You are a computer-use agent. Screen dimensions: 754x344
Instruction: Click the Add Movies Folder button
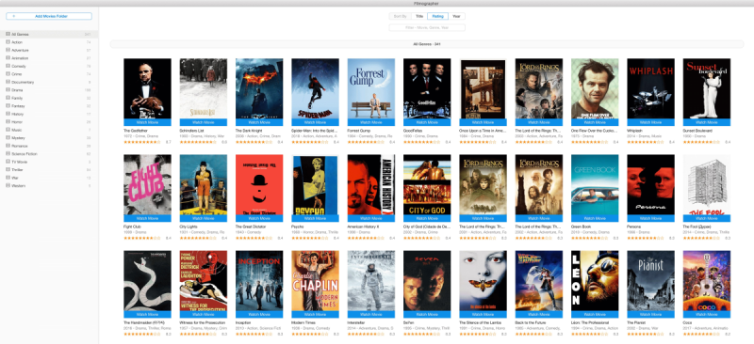point(49,16)
